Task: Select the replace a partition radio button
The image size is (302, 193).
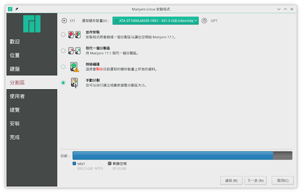Action: 63,50
